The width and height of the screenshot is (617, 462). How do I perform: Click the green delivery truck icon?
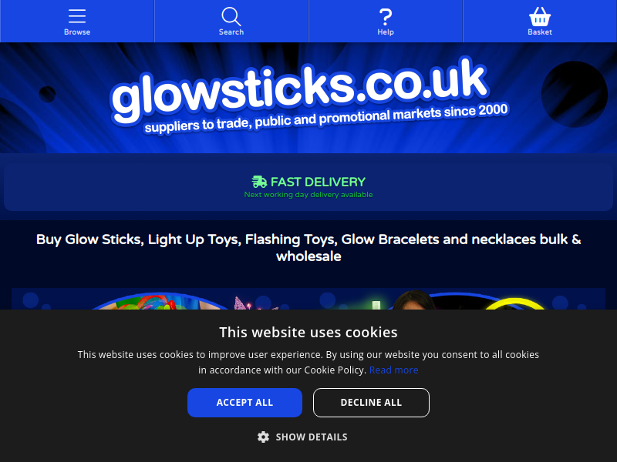(x=259, y=182)
